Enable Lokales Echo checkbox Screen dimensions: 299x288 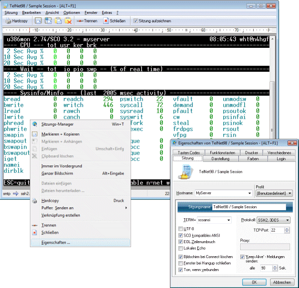coord(180,248)
